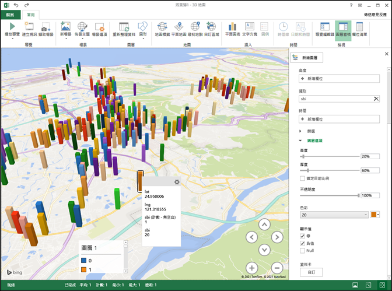Screen dimensions: 392x291
Task: Uncheck the Zero (零) display value box
Action: 302,236
